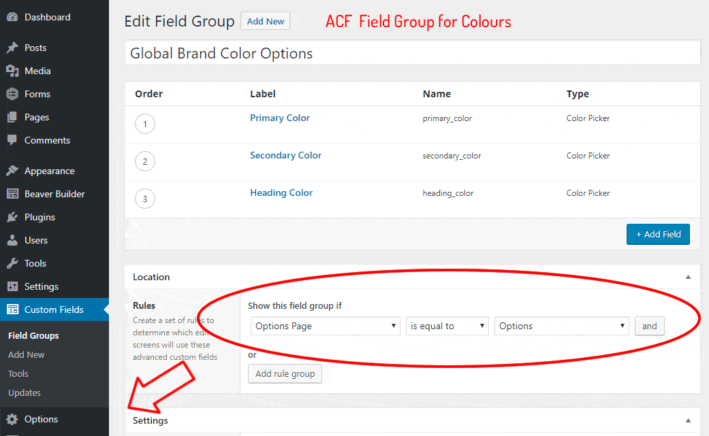
Task: Click the Comments speech bubble icon
Action: click(x=12, y=140)
